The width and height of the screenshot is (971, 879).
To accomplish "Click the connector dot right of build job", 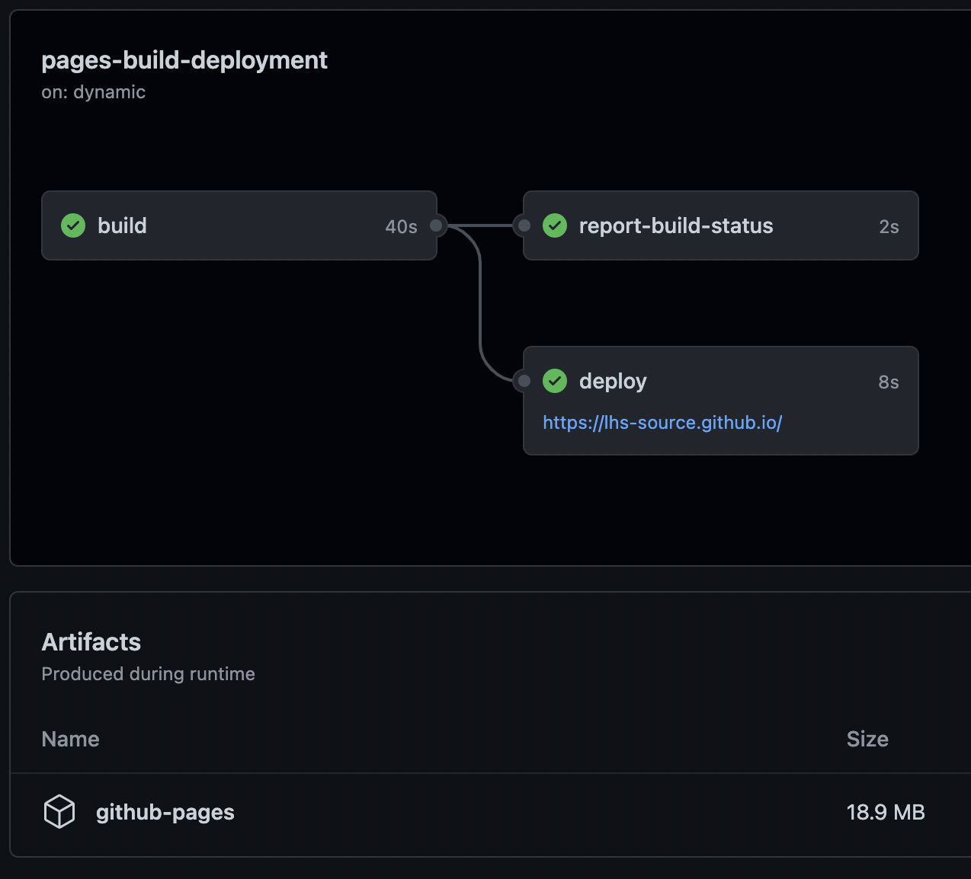I will [436, 225].
